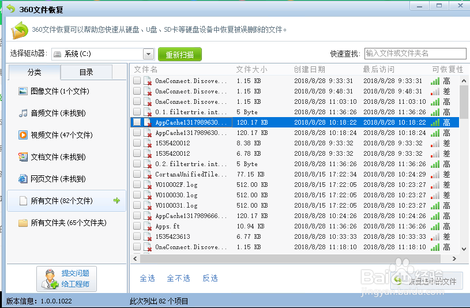Click file icon of 0.1.filtertrie.int row
470x308 pixels.
pos(148,112)
